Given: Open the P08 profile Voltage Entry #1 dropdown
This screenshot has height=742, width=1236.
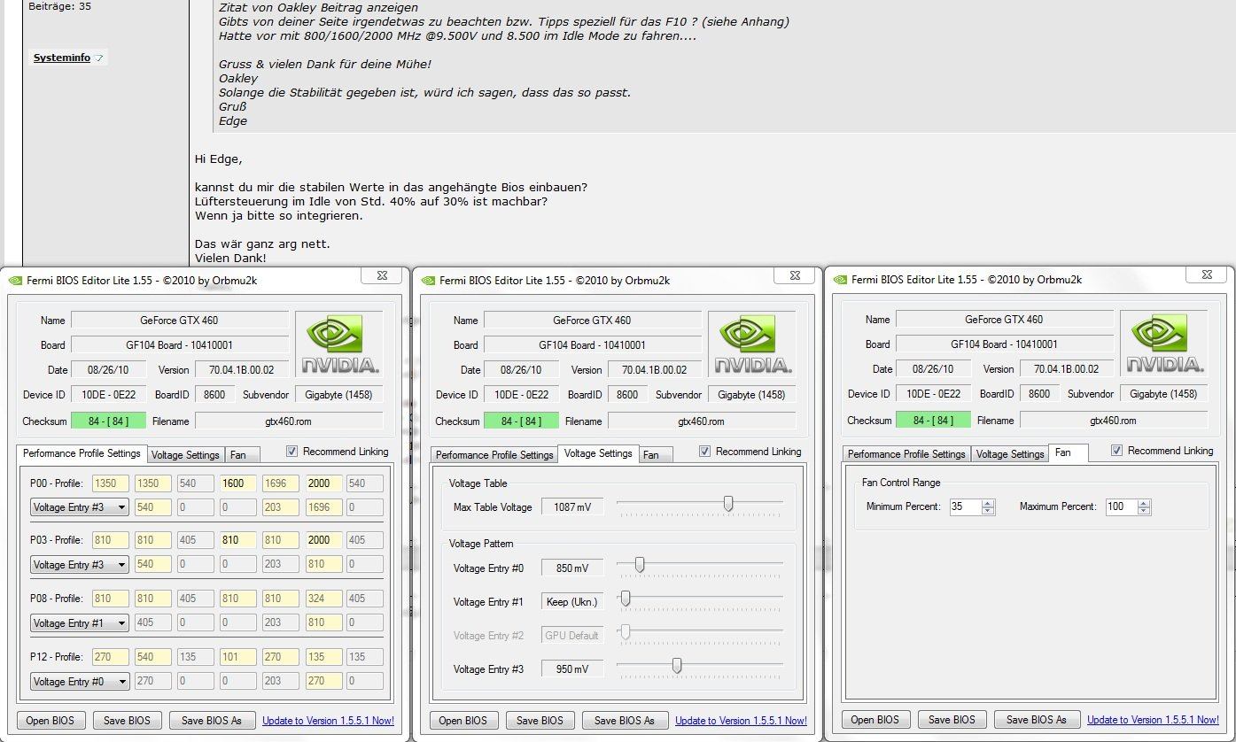Looking at the screenshot, I should tap(80, 623).
